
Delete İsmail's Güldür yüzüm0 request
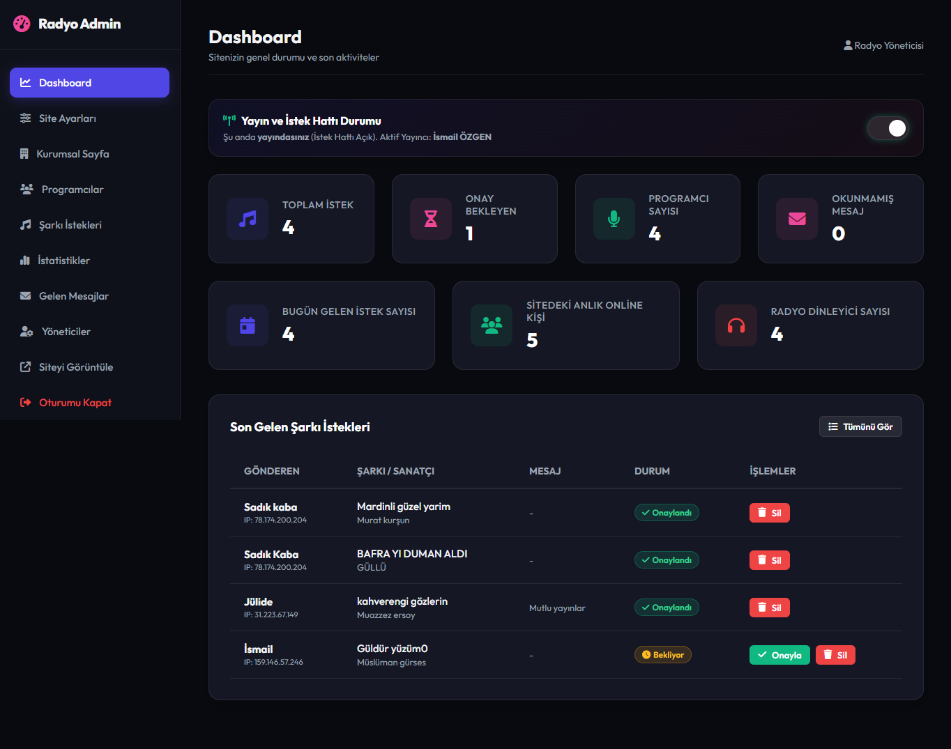click(835, 655)
